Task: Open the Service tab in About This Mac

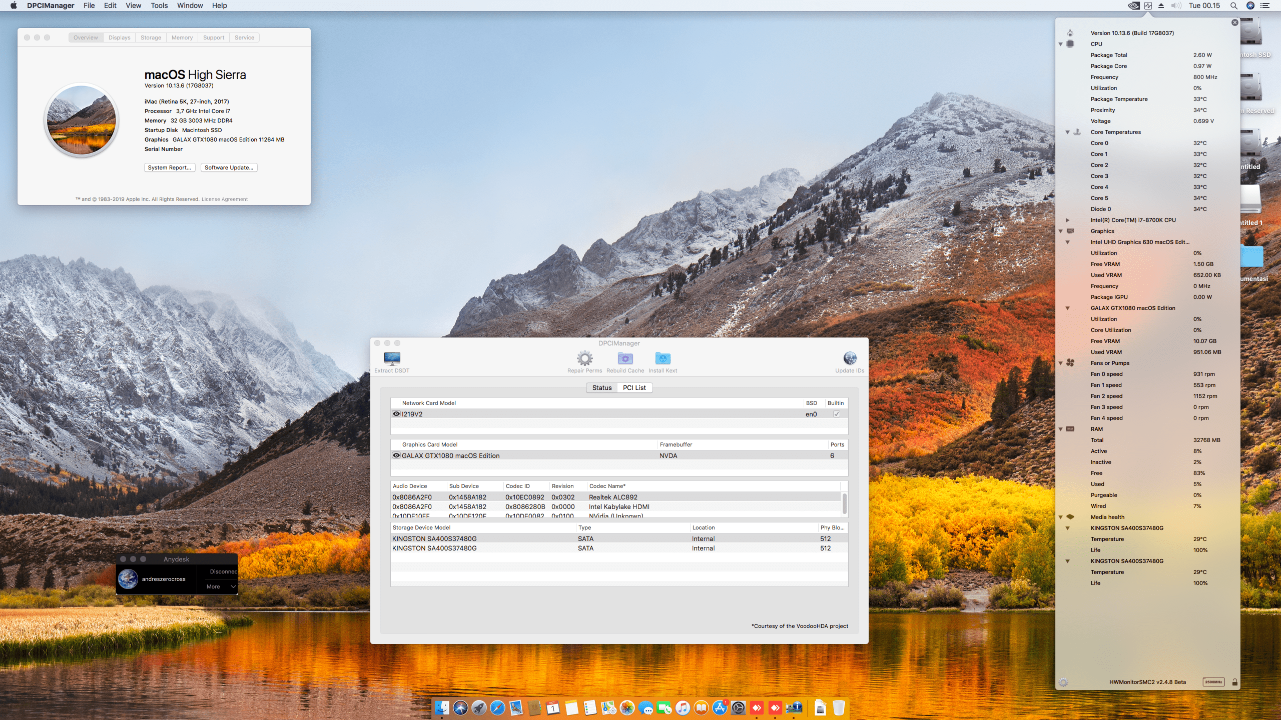Action: click(244, 37)
